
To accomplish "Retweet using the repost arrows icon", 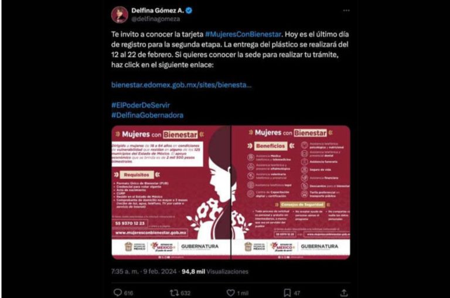I will [174, 293].
